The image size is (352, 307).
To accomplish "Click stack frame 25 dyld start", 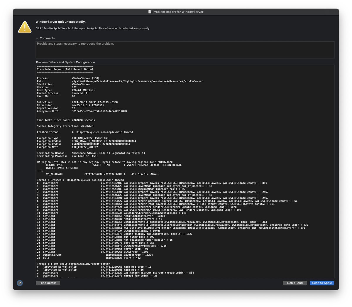I will pyautogui.click(x=89, y=258).
